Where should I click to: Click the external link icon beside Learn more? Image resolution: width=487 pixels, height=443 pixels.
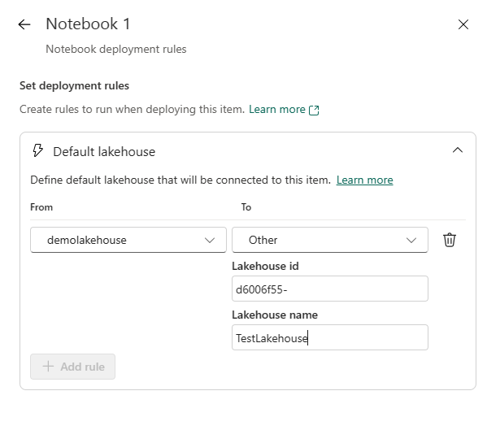pyautogui.click(x=314, y=111)
